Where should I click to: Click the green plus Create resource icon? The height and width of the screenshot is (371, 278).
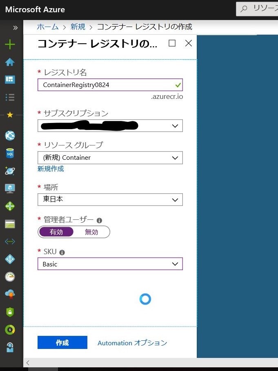pos(10,45)
